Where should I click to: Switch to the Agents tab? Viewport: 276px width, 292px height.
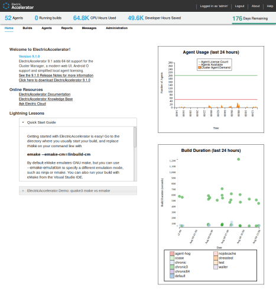47,28
